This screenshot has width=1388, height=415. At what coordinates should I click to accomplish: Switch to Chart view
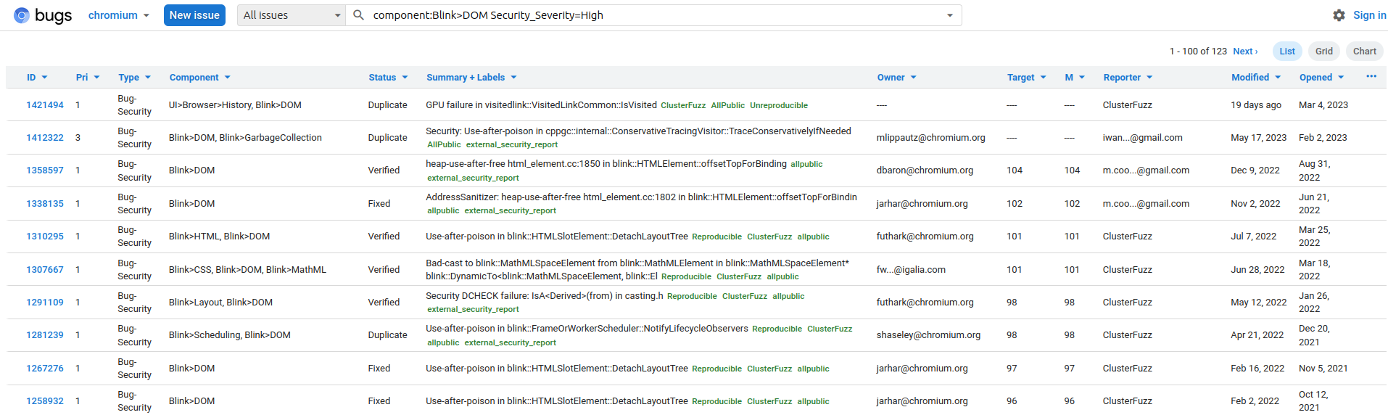(1364, 52)
